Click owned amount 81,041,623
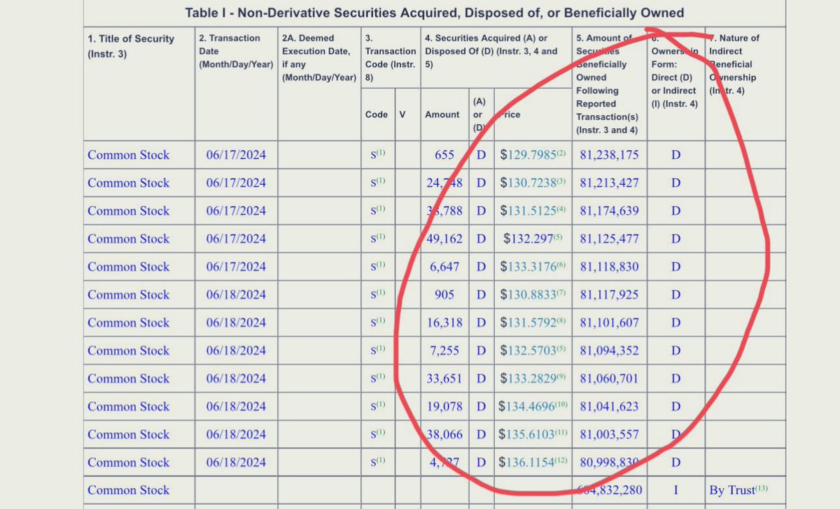This screenshot has width=840, height=509. (x=609, y=407)
